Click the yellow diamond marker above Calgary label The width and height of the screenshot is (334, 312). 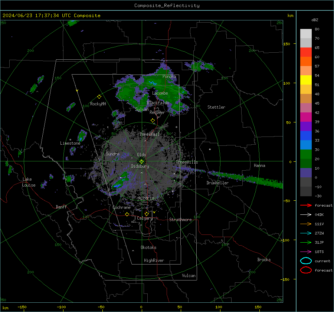pos(147,214)
